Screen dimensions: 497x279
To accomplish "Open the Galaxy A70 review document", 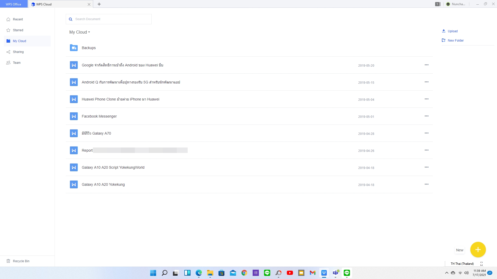I will coord(249,133).
